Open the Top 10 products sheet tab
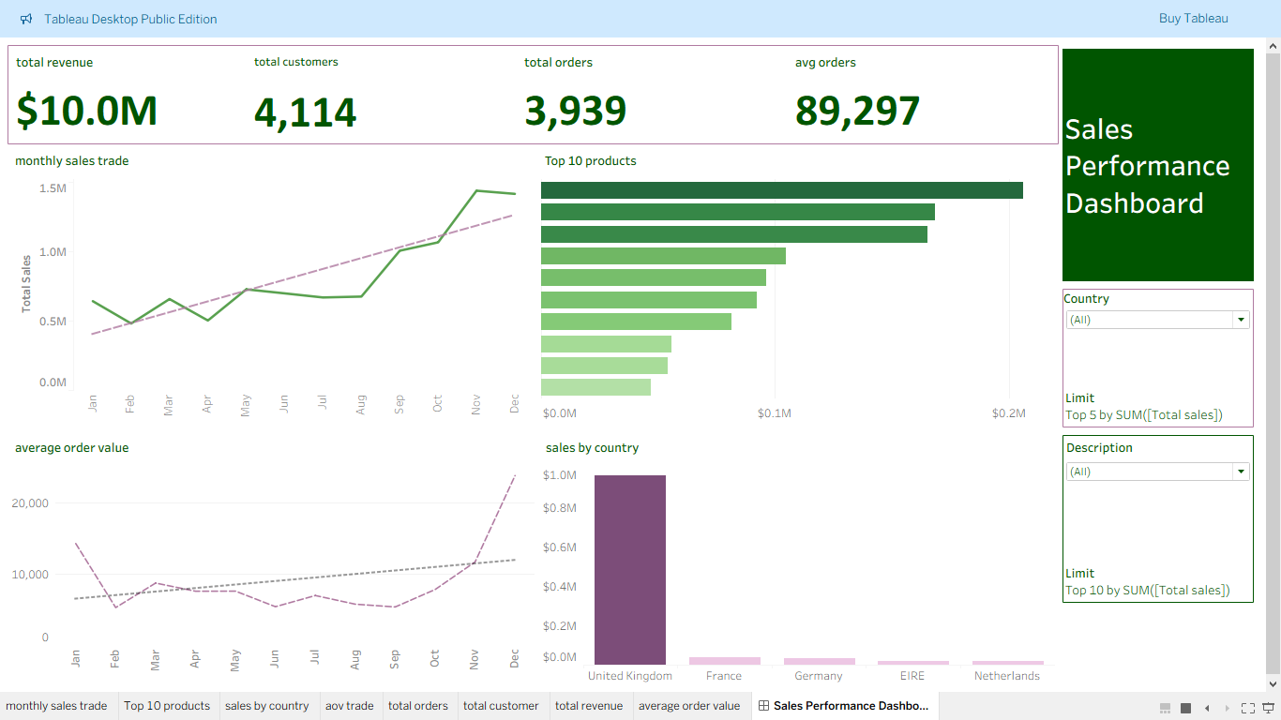Screen dimensions: 1281x720 point(167,705)
